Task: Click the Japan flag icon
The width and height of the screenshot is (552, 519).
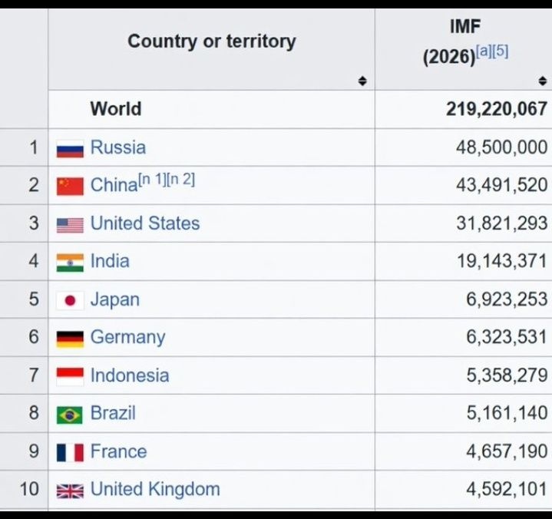Action: [x=70, y=300]
